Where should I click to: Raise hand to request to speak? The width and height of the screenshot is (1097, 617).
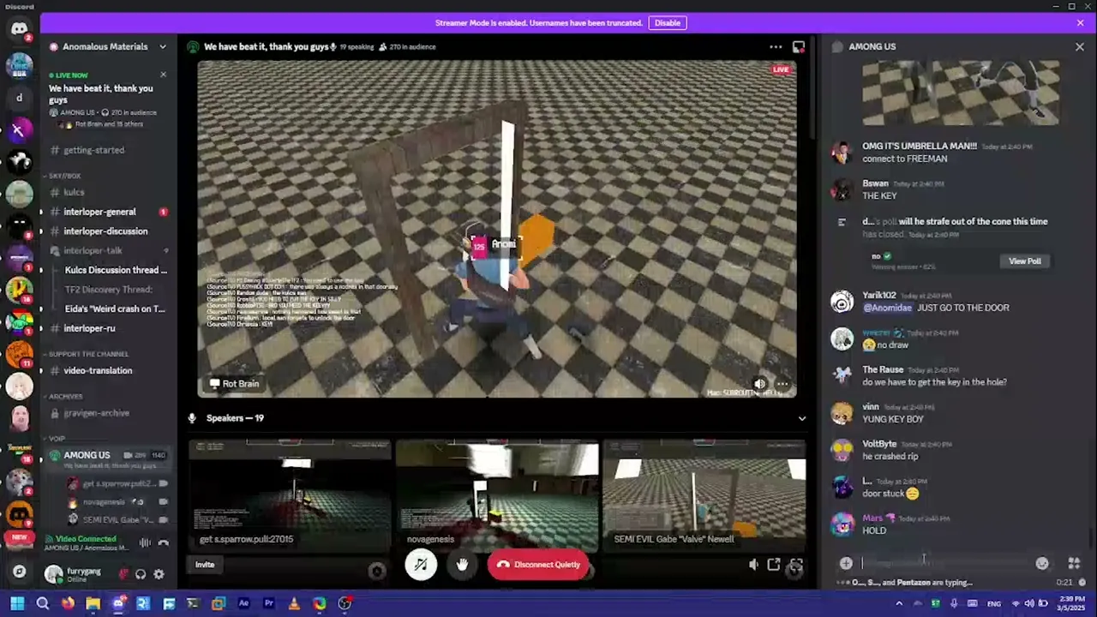click(x=462, y=564)
